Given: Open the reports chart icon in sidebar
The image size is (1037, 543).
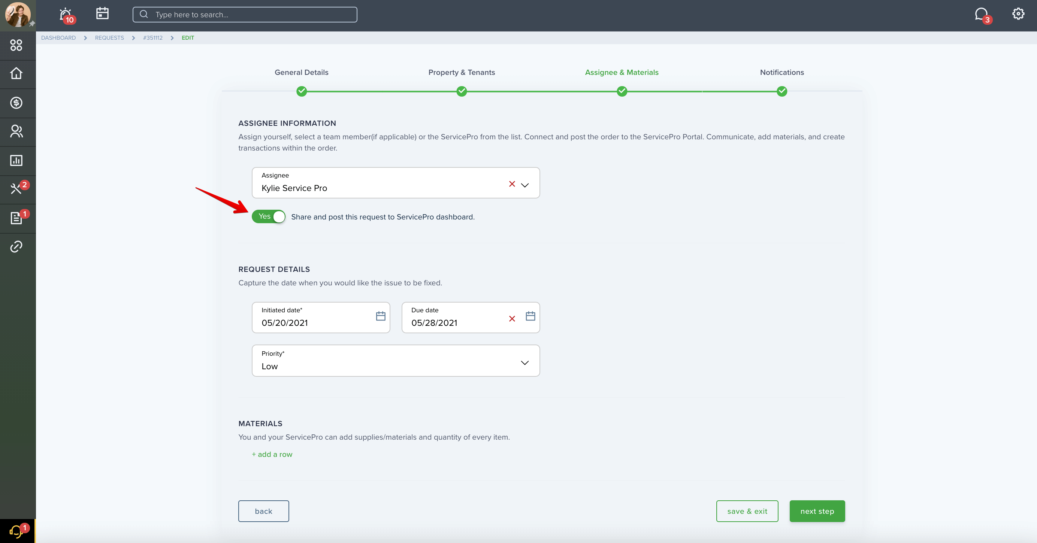Looking at the screenshot, I should point(16,160).
